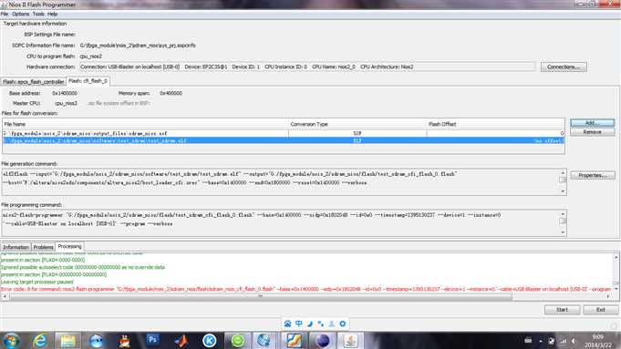The height and width of the screenshot is (349, 621).
Task: Open the blue K taskbar icon
Action: 210,340
